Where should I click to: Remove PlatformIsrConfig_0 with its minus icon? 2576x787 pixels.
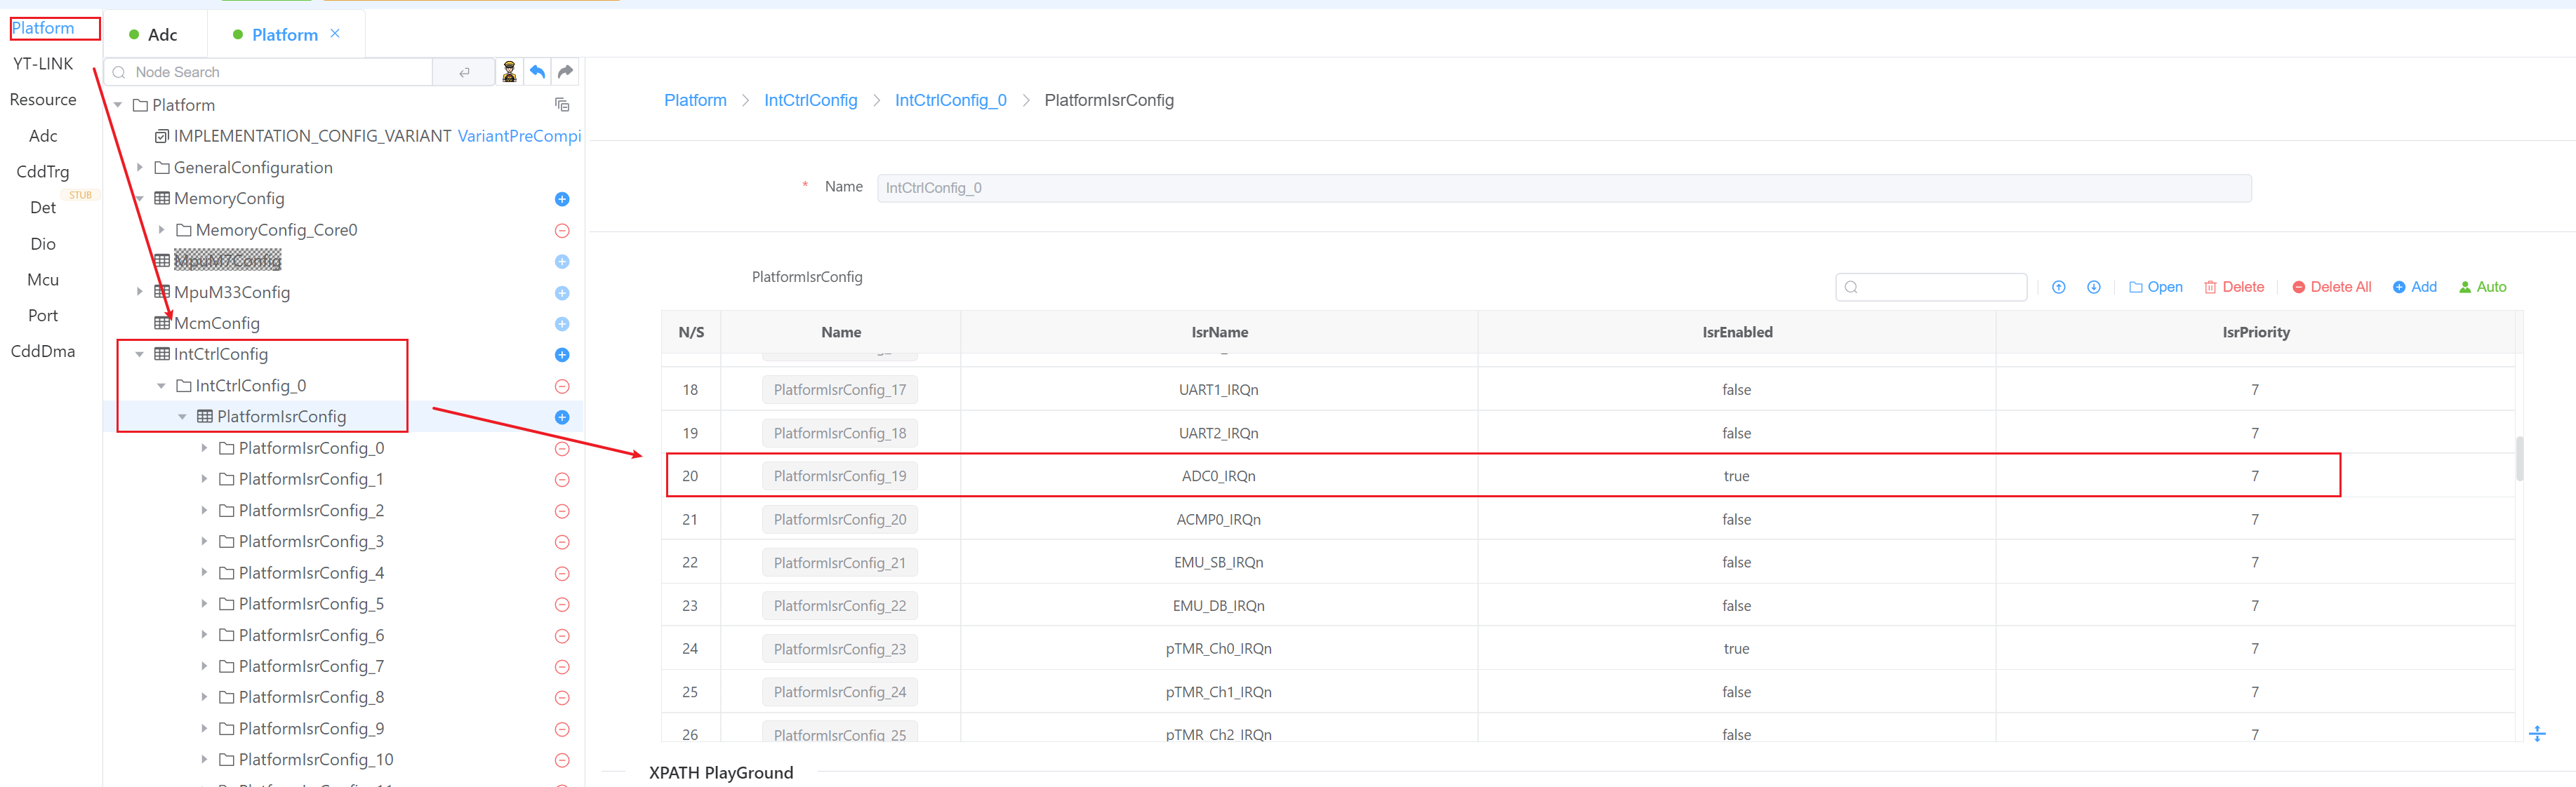click(x=562, y=448)
